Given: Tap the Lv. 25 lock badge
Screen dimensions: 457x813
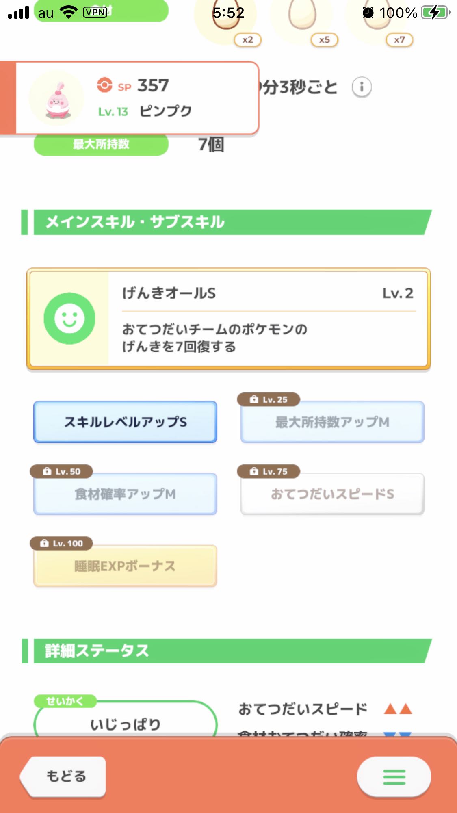Looking at the screenshot, I should click(x=269, y=399).
